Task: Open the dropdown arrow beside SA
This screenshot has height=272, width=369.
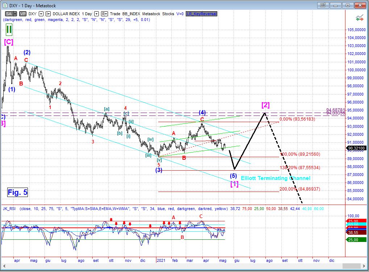Action: [15, 14]
